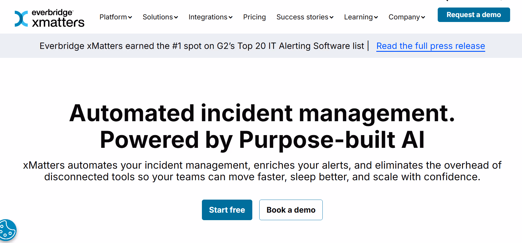
Task: Go to the Pricing page
Action: pos(254,17)
